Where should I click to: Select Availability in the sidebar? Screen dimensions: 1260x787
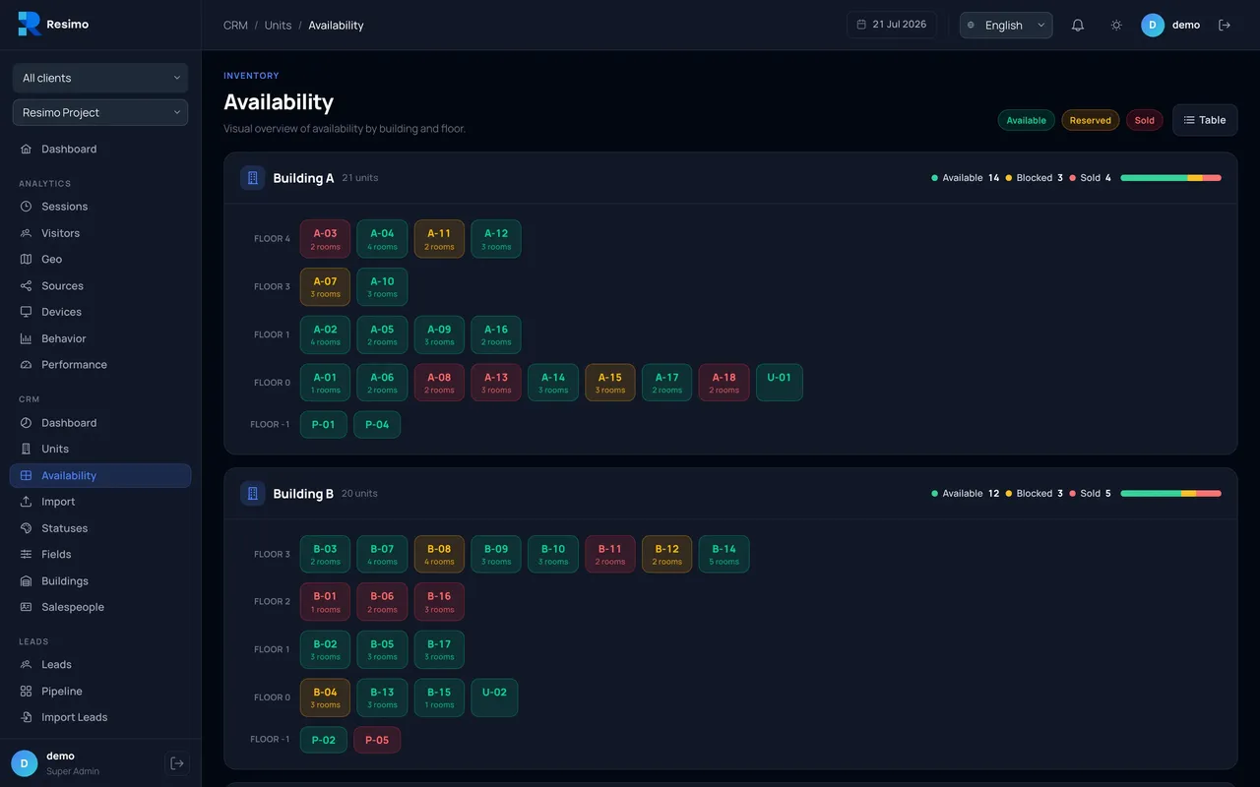pyautogui.click(x=100, y=475)
